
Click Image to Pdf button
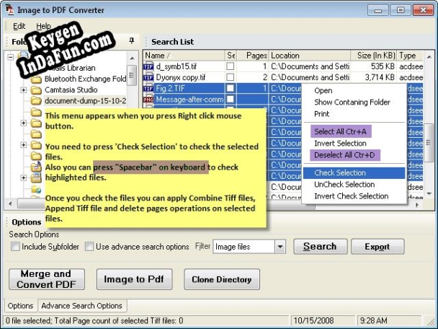[x=134, y=279]
